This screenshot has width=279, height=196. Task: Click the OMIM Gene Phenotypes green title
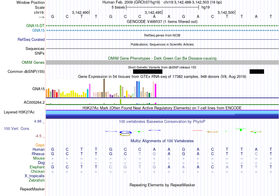tap(162, 58)
